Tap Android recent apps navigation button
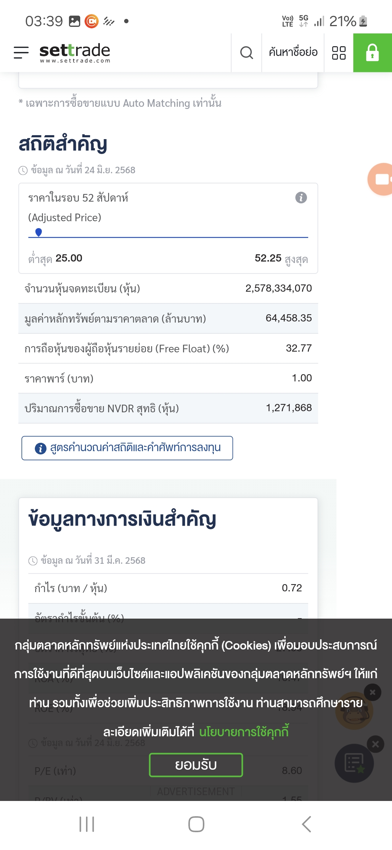Screen dimensions: 392x850 coord(87,824)
